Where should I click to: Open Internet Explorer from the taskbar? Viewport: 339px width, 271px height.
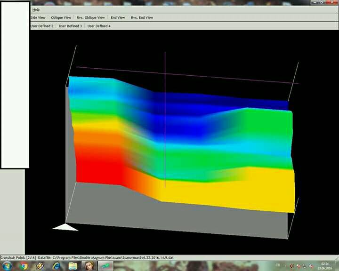click(x=56, y=266)
